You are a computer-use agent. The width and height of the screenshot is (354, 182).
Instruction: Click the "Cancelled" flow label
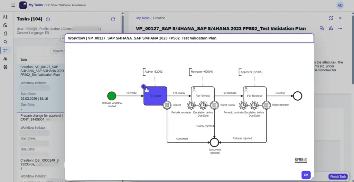(182, 139)
